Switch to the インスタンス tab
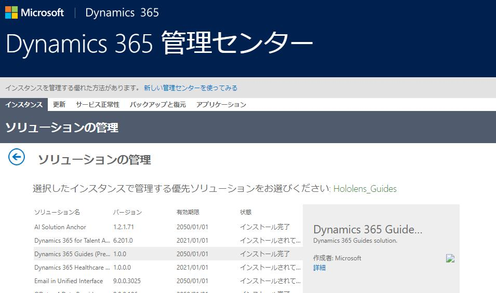 click(24, 105)
